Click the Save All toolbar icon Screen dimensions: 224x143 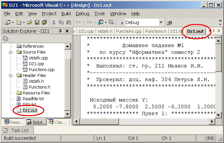44,22
